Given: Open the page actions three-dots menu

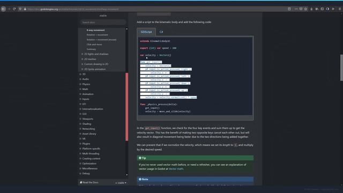Looking at the screenshot, I should 296,9.
